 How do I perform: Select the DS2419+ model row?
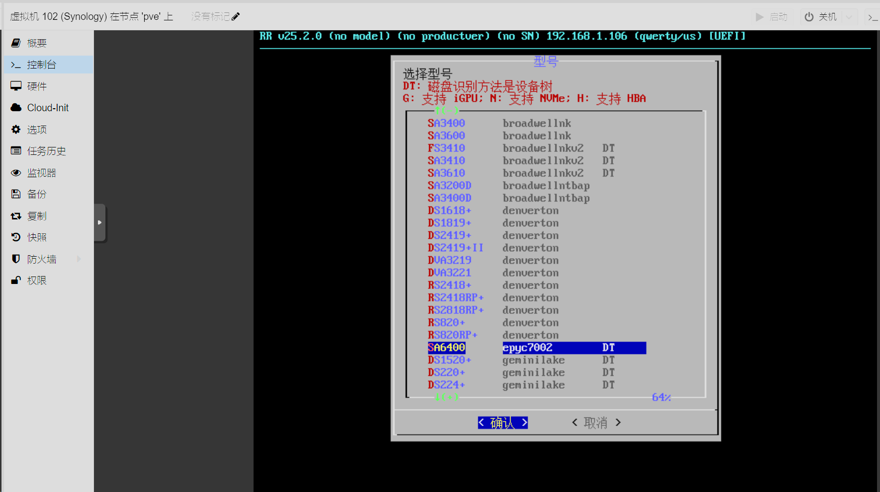coord(537,235)
